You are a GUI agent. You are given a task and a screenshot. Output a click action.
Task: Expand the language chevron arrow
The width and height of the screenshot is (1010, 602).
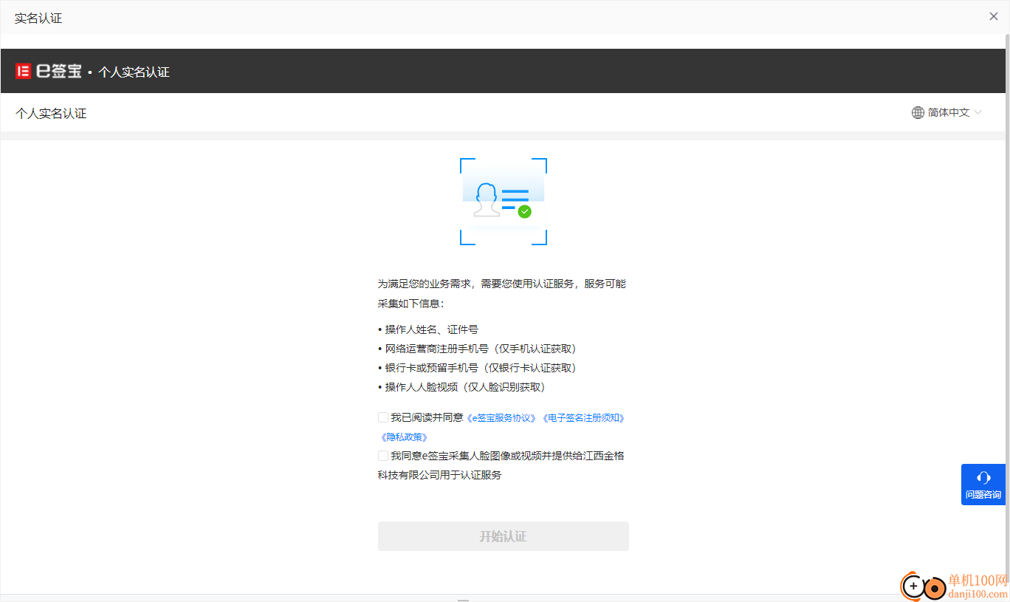click(978, 113)
